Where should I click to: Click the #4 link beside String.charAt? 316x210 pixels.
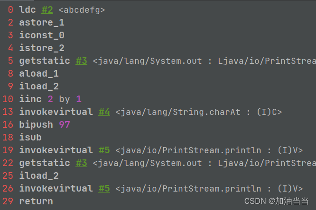pyautogui.click(x=104, y=112)
